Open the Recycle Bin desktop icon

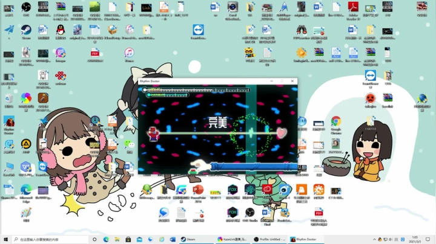(x=9, y=98)
